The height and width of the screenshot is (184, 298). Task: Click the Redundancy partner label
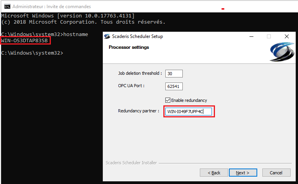click(139, 111)
